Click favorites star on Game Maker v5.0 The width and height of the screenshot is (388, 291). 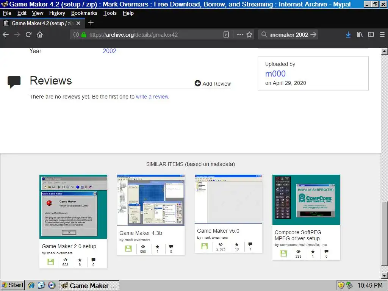tap(236, 244)
